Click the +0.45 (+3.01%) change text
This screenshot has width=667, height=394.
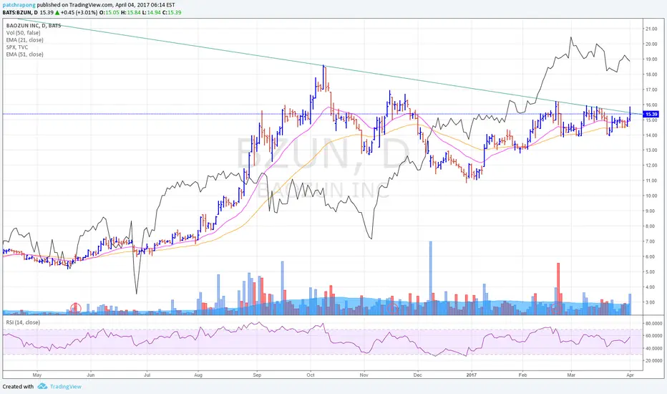pyautogui.click(x=79, y=12)
